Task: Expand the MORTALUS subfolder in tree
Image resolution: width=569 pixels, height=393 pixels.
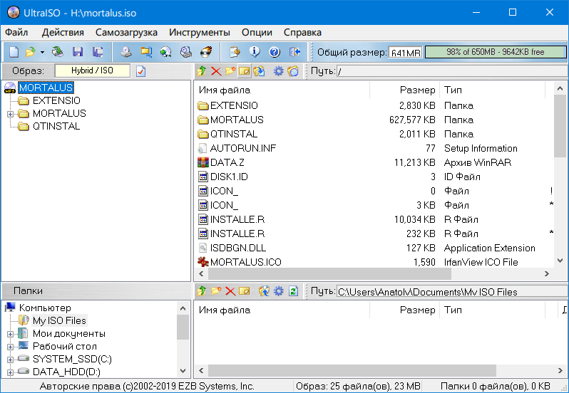Action: (10, 114)
